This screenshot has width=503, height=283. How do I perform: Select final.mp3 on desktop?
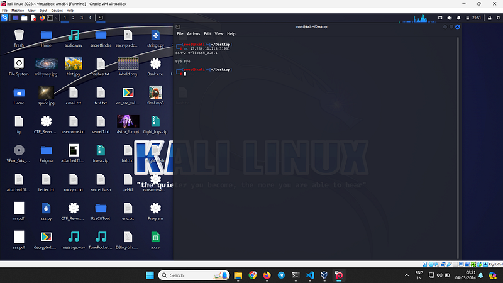point(155,96)
